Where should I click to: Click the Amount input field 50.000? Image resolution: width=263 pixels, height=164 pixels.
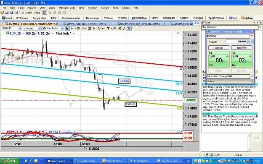click(236, 42)
